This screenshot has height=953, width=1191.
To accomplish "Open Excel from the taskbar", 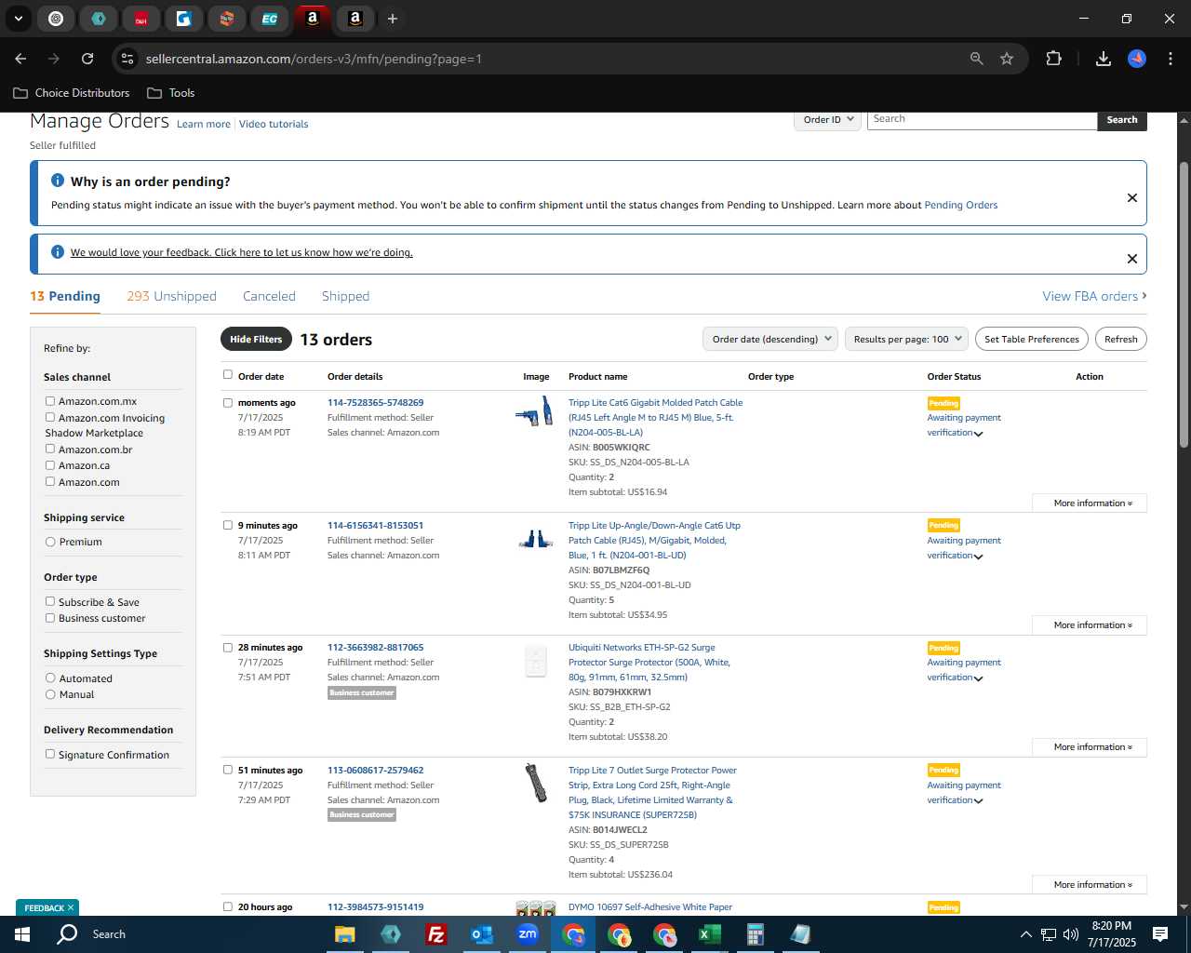I will [710, 934].
